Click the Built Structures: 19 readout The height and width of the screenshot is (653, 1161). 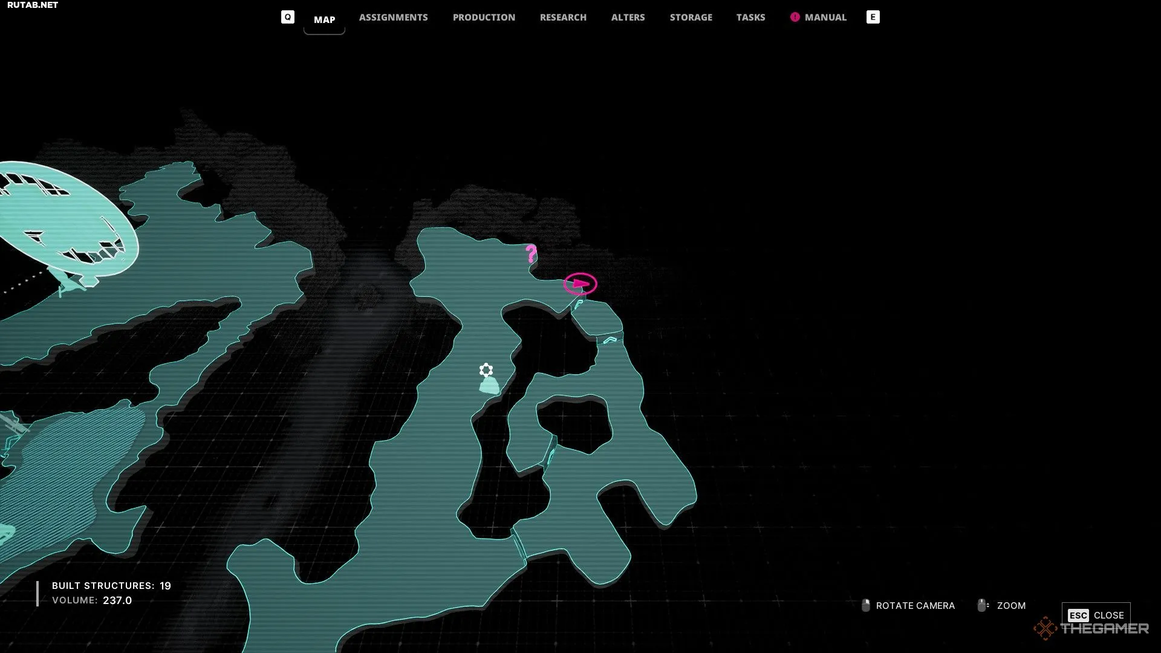tap(111, 586)
